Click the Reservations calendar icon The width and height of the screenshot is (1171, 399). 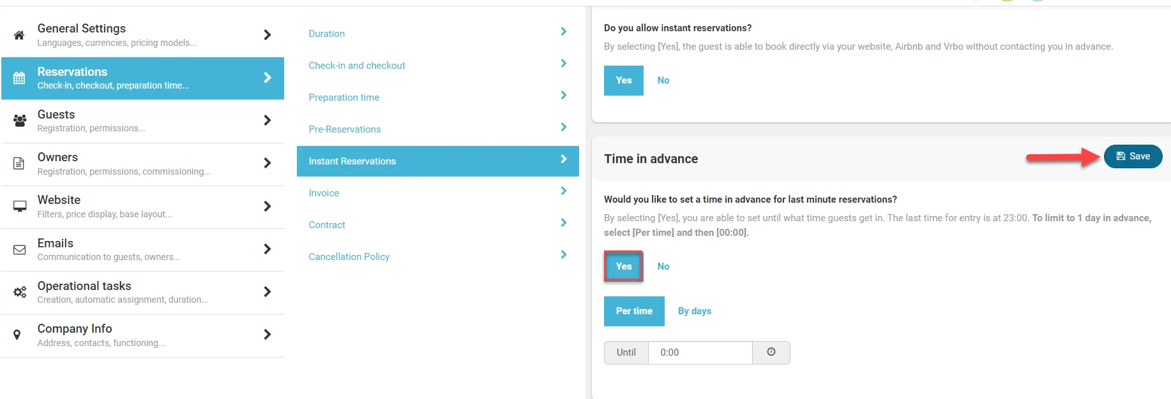(19, 78)
